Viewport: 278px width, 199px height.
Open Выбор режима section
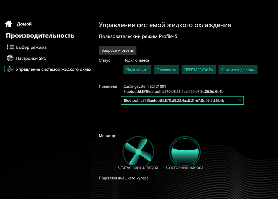coord(31,47)
